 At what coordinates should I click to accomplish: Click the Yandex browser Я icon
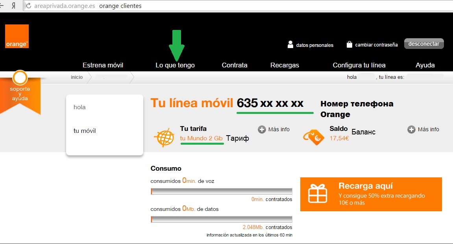coord(13,6)
